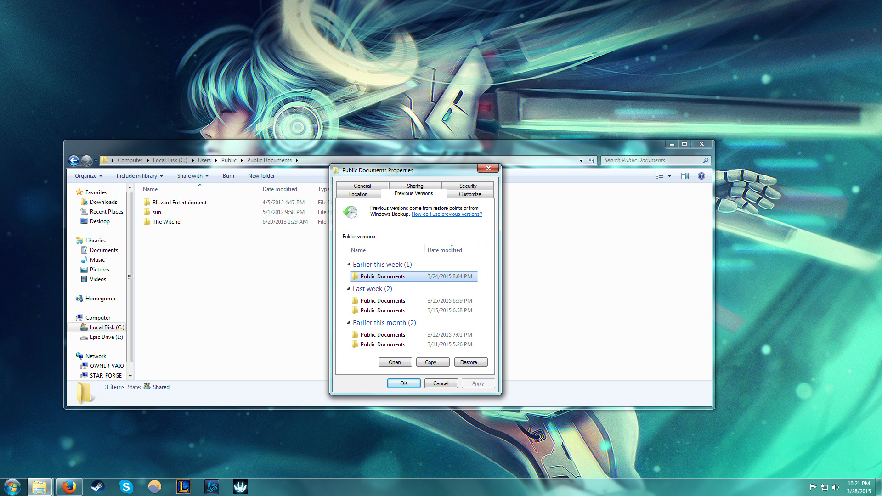Open the Share with dropdown
This screenshot has height=496, width=882.
point(193,176)
